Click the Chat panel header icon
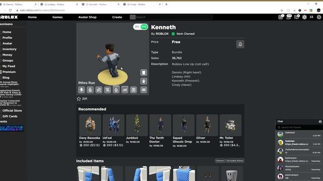Image resolution: width=323 pixels, height=181 pixels. tap(320, 122)
